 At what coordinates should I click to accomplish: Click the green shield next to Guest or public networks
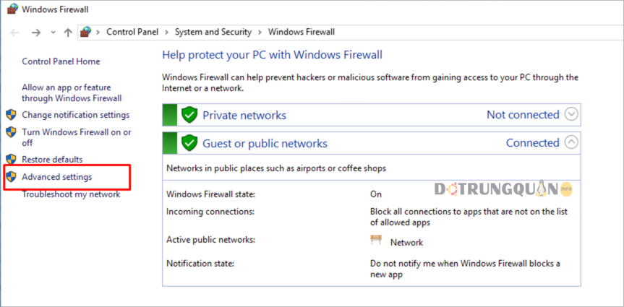[x=189, y=143]
